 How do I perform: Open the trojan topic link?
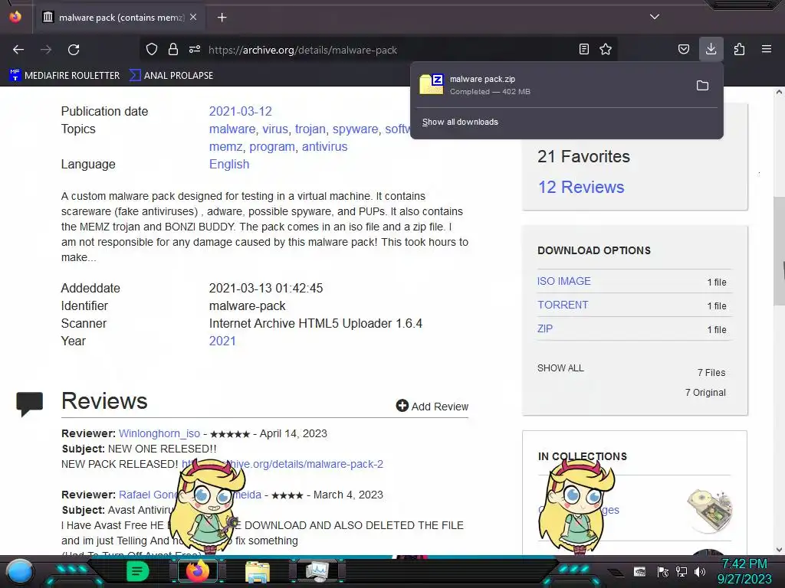(x=310, y=129)
